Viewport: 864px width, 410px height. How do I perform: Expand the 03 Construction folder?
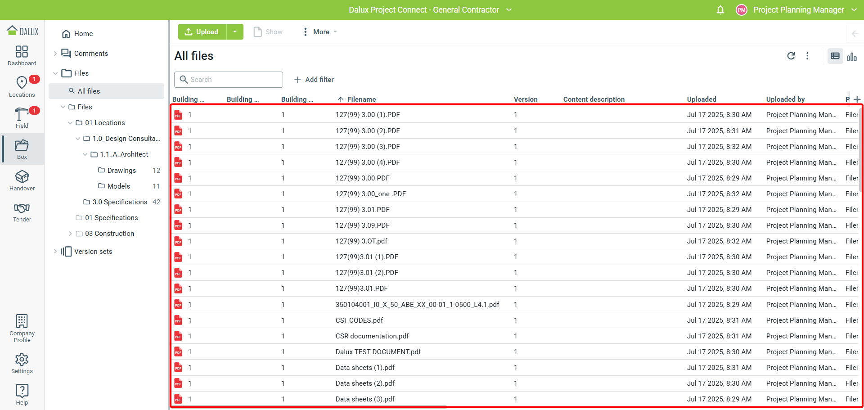tap(70, 234)
